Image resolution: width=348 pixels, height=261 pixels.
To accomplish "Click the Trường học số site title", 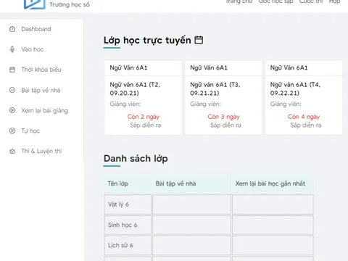I will (70, 4).
